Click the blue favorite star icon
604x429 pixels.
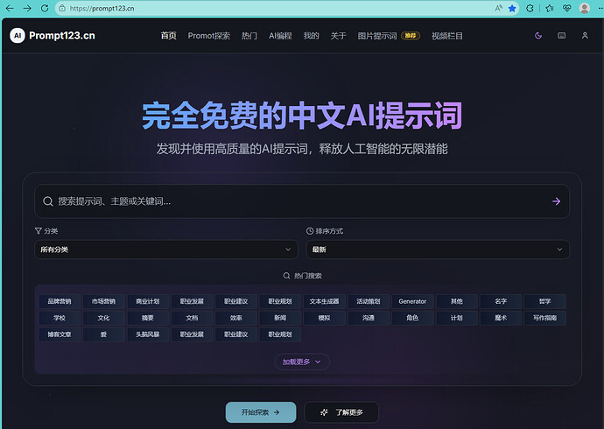pyautogui.click(x=512, y=8)
